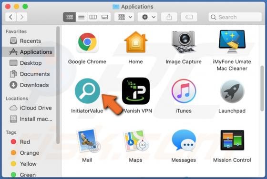
Task: Click the Image Capture label
Action: coord(184,61)
